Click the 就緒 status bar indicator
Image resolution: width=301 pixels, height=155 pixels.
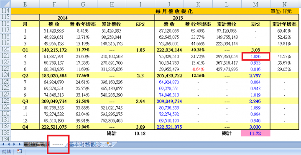click(x=6, y=151)
